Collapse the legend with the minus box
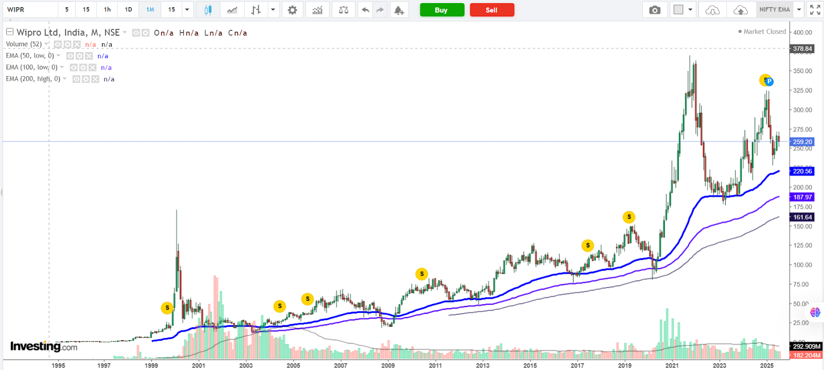This screenshot has width=824, height=370. (10, 32)
